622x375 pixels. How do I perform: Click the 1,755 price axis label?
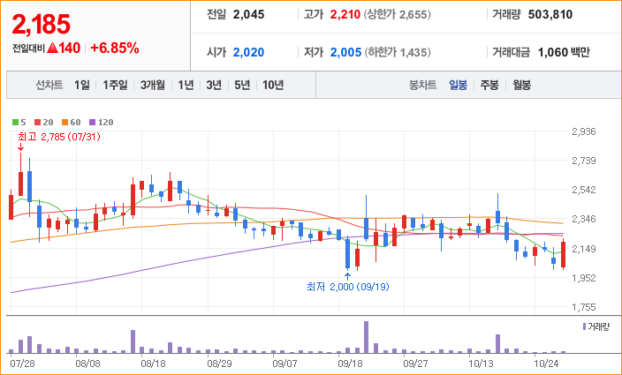[x=584, y=307]
